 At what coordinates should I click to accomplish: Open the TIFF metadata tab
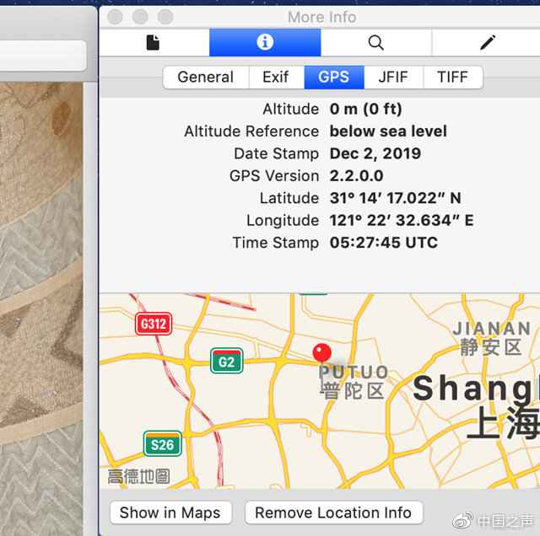coord(452,77)
